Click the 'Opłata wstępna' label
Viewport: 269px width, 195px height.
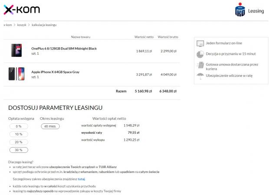[21, 119]
